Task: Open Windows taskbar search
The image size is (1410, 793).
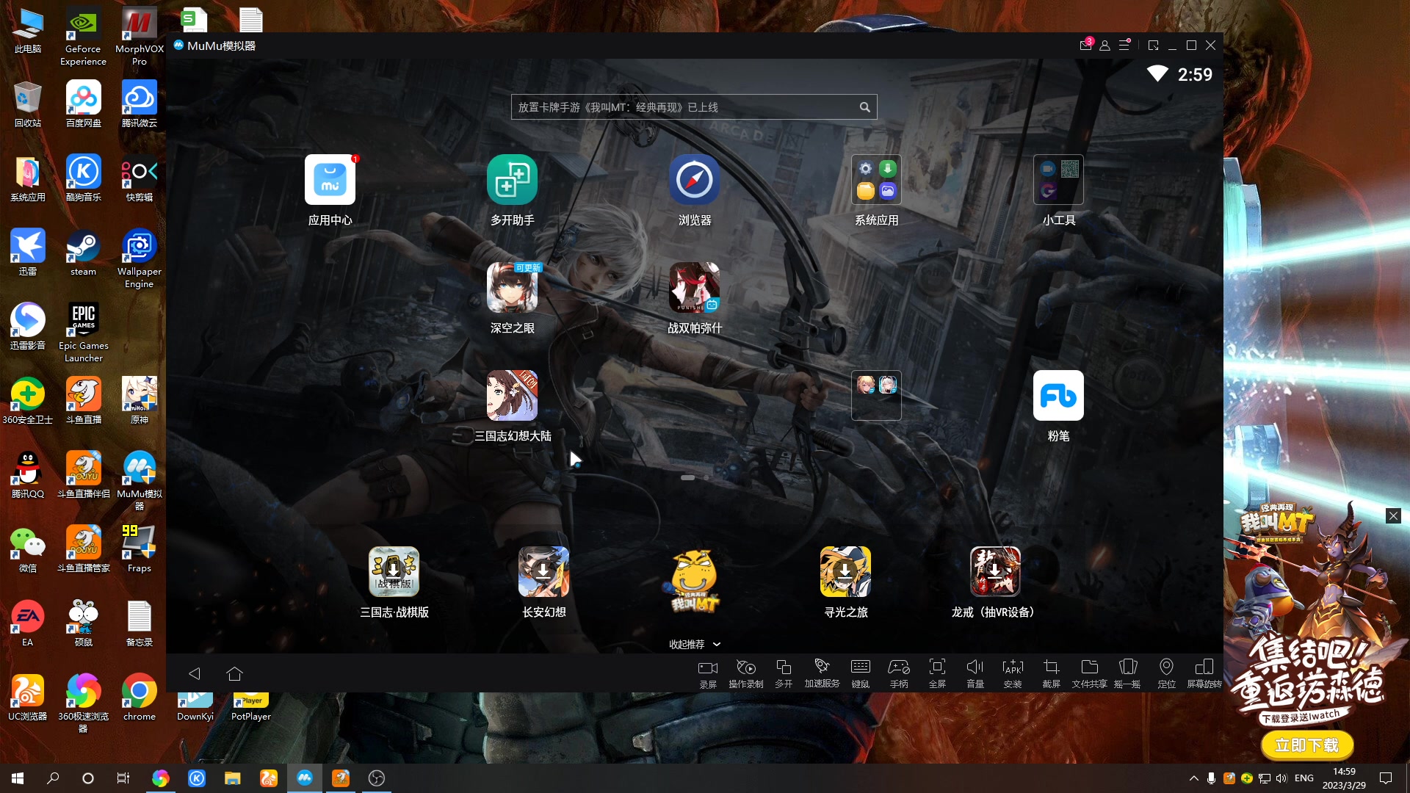Action: pos(53,778)
